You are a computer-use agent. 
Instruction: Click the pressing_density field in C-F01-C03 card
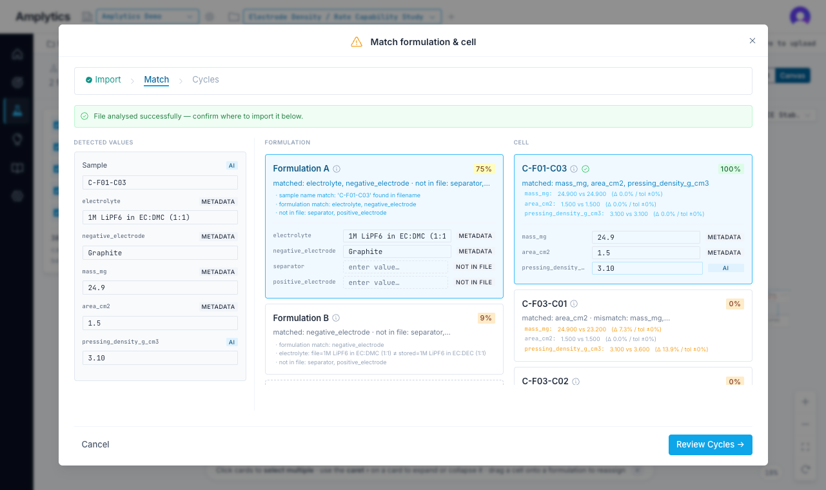647,268
